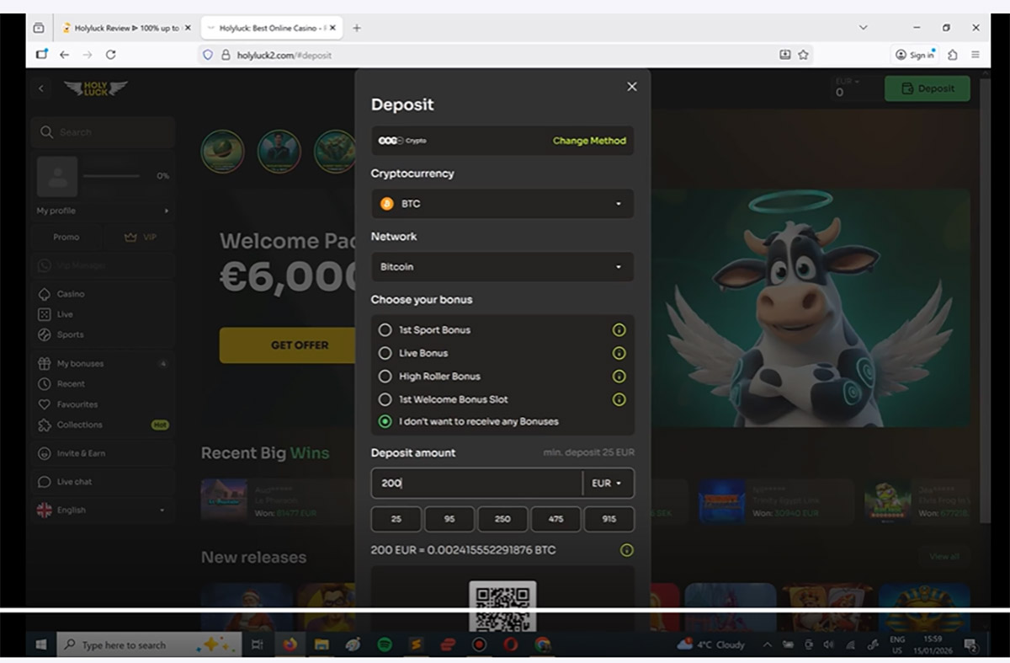Open the Bitcoin network dropdown
Screen dimensions: 1010x663
pyautogui.click(x=502, y=267)
